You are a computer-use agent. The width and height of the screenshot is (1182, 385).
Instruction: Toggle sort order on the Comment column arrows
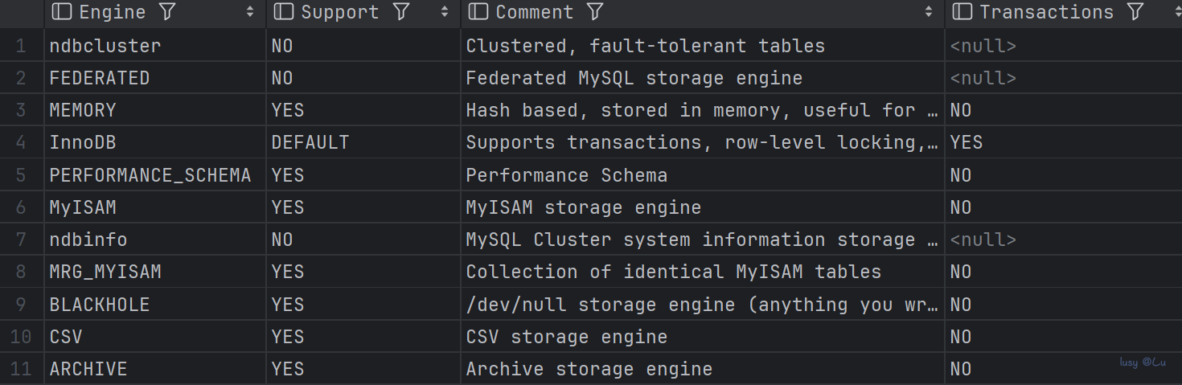click(929, 12)
